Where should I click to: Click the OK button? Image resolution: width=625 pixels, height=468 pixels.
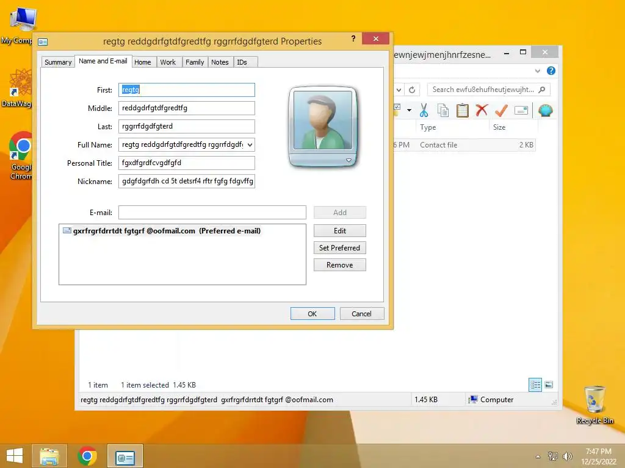coord(312,314)
